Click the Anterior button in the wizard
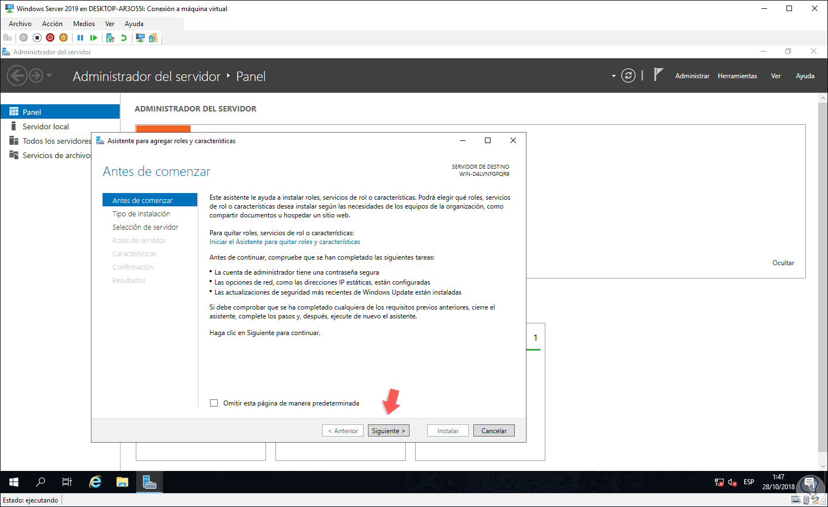828x507 pixels. click(343, 431)
